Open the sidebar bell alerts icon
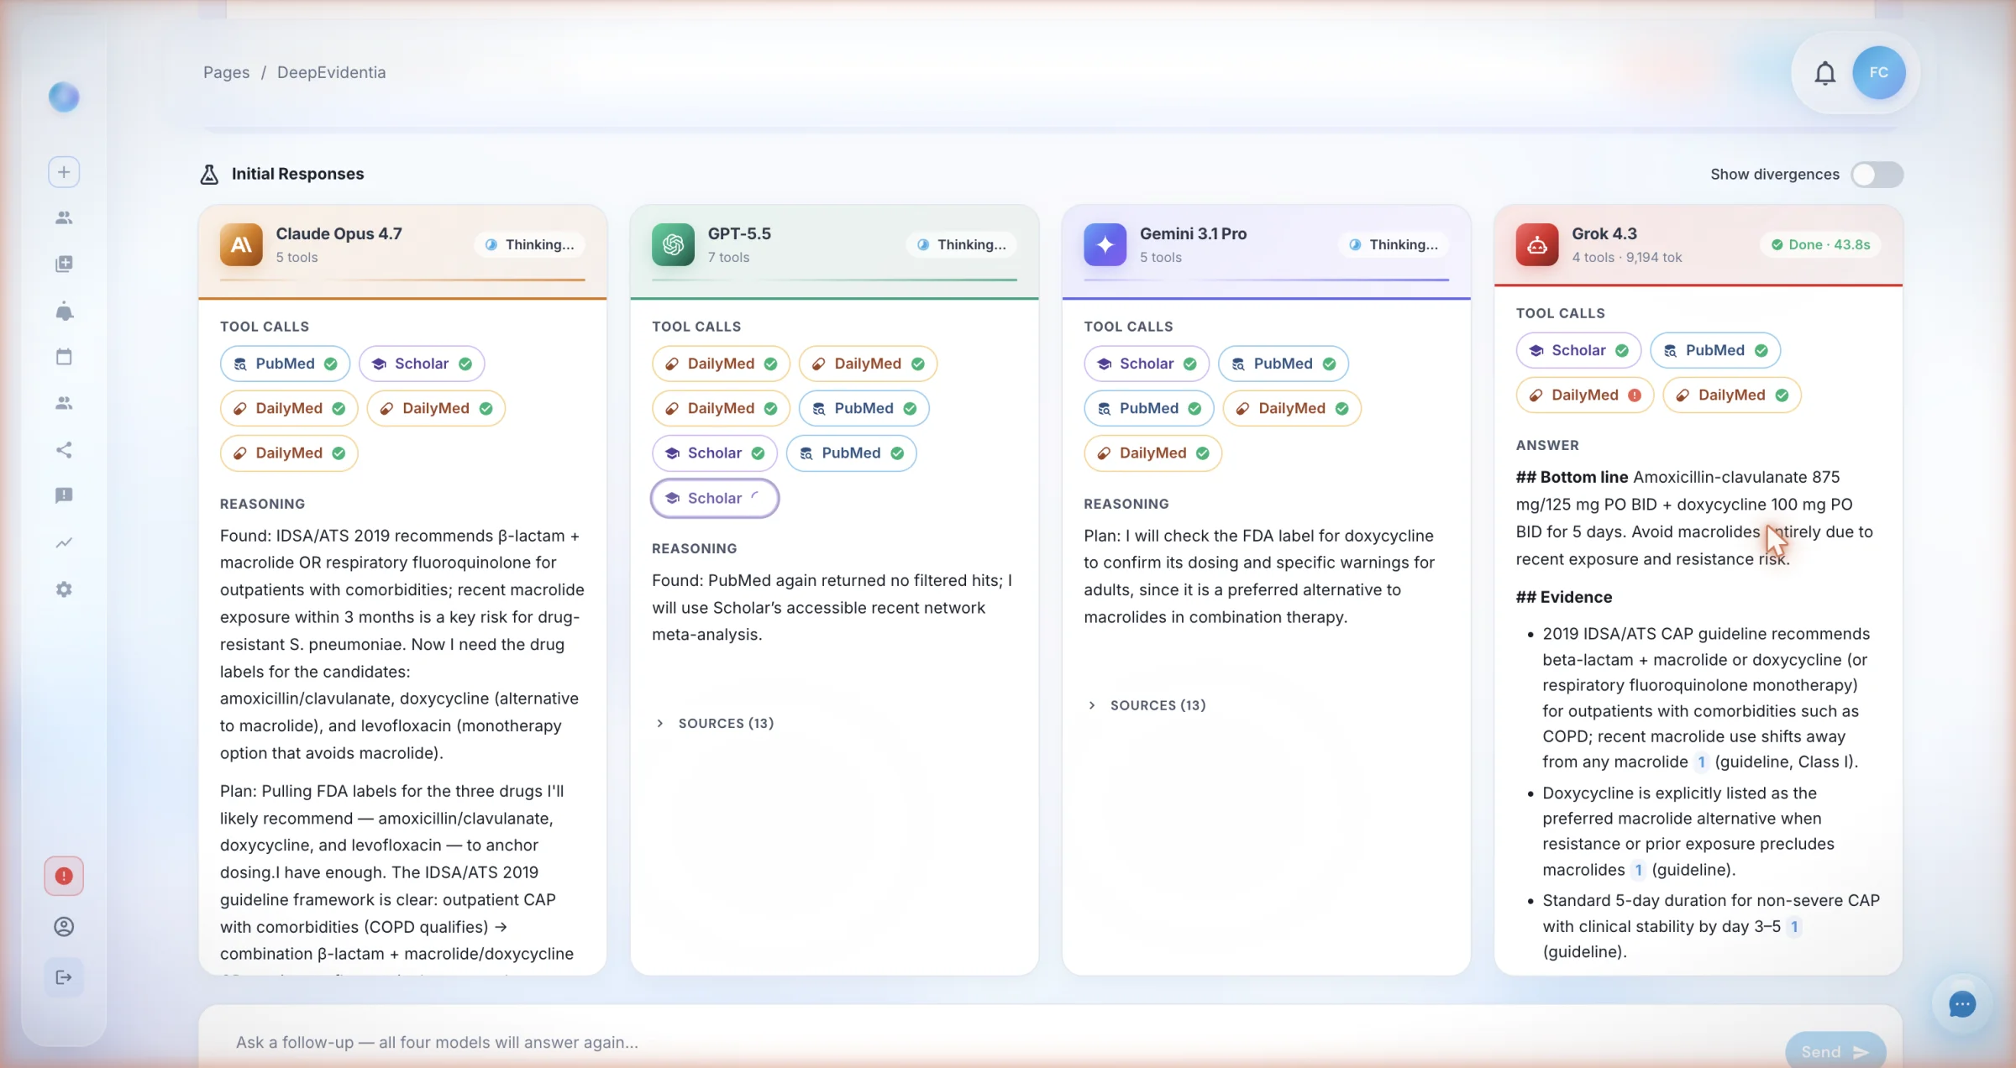 point(64,311)
